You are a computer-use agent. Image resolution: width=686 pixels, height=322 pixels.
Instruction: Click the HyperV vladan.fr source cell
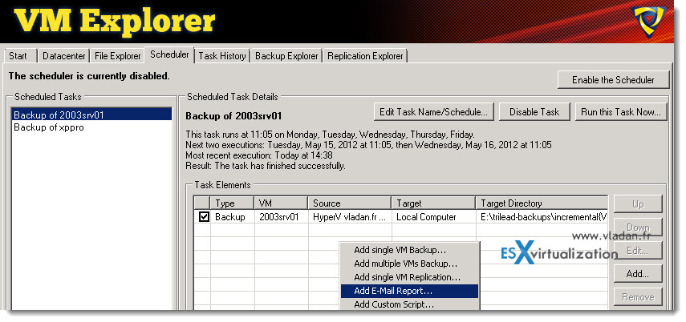tap(350, 217)
